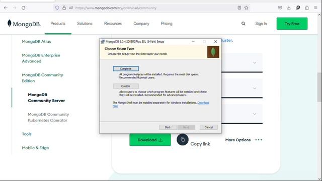Close the MongoDB Setup dialog
The height and width of the screenshot is (181, 322).
[215, 42]
